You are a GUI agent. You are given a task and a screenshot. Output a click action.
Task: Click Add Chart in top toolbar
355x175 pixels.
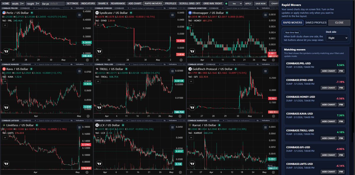(135, 4)
